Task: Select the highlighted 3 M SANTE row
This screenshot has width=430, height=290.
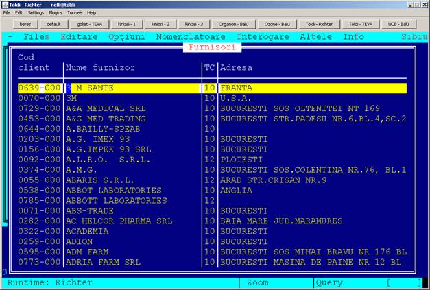Action: click(213, 88)
